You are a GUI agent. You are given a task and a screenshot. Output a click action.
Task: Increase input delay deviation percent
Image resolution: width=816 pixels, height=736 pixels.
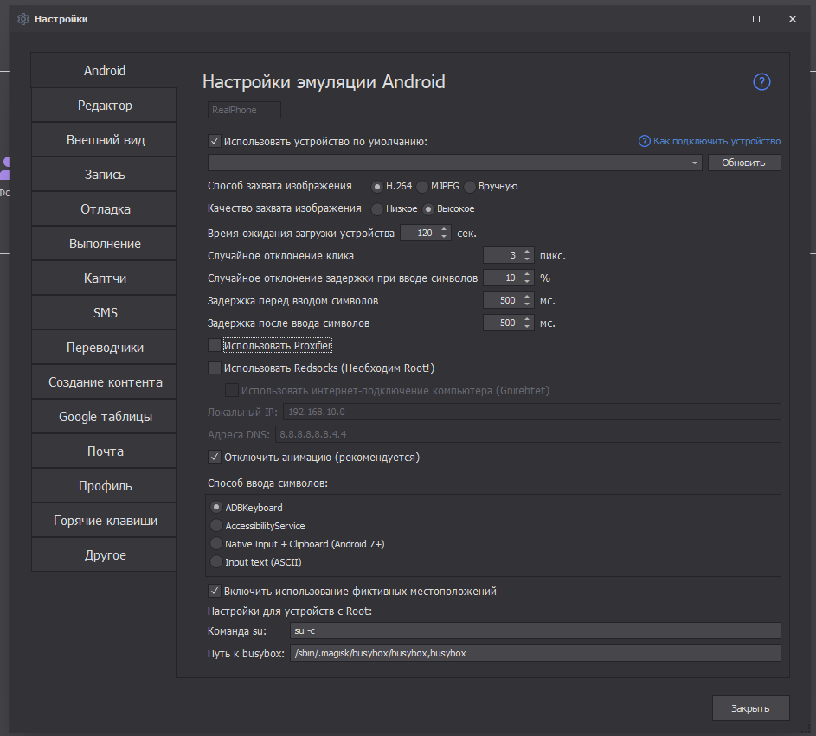527,273
